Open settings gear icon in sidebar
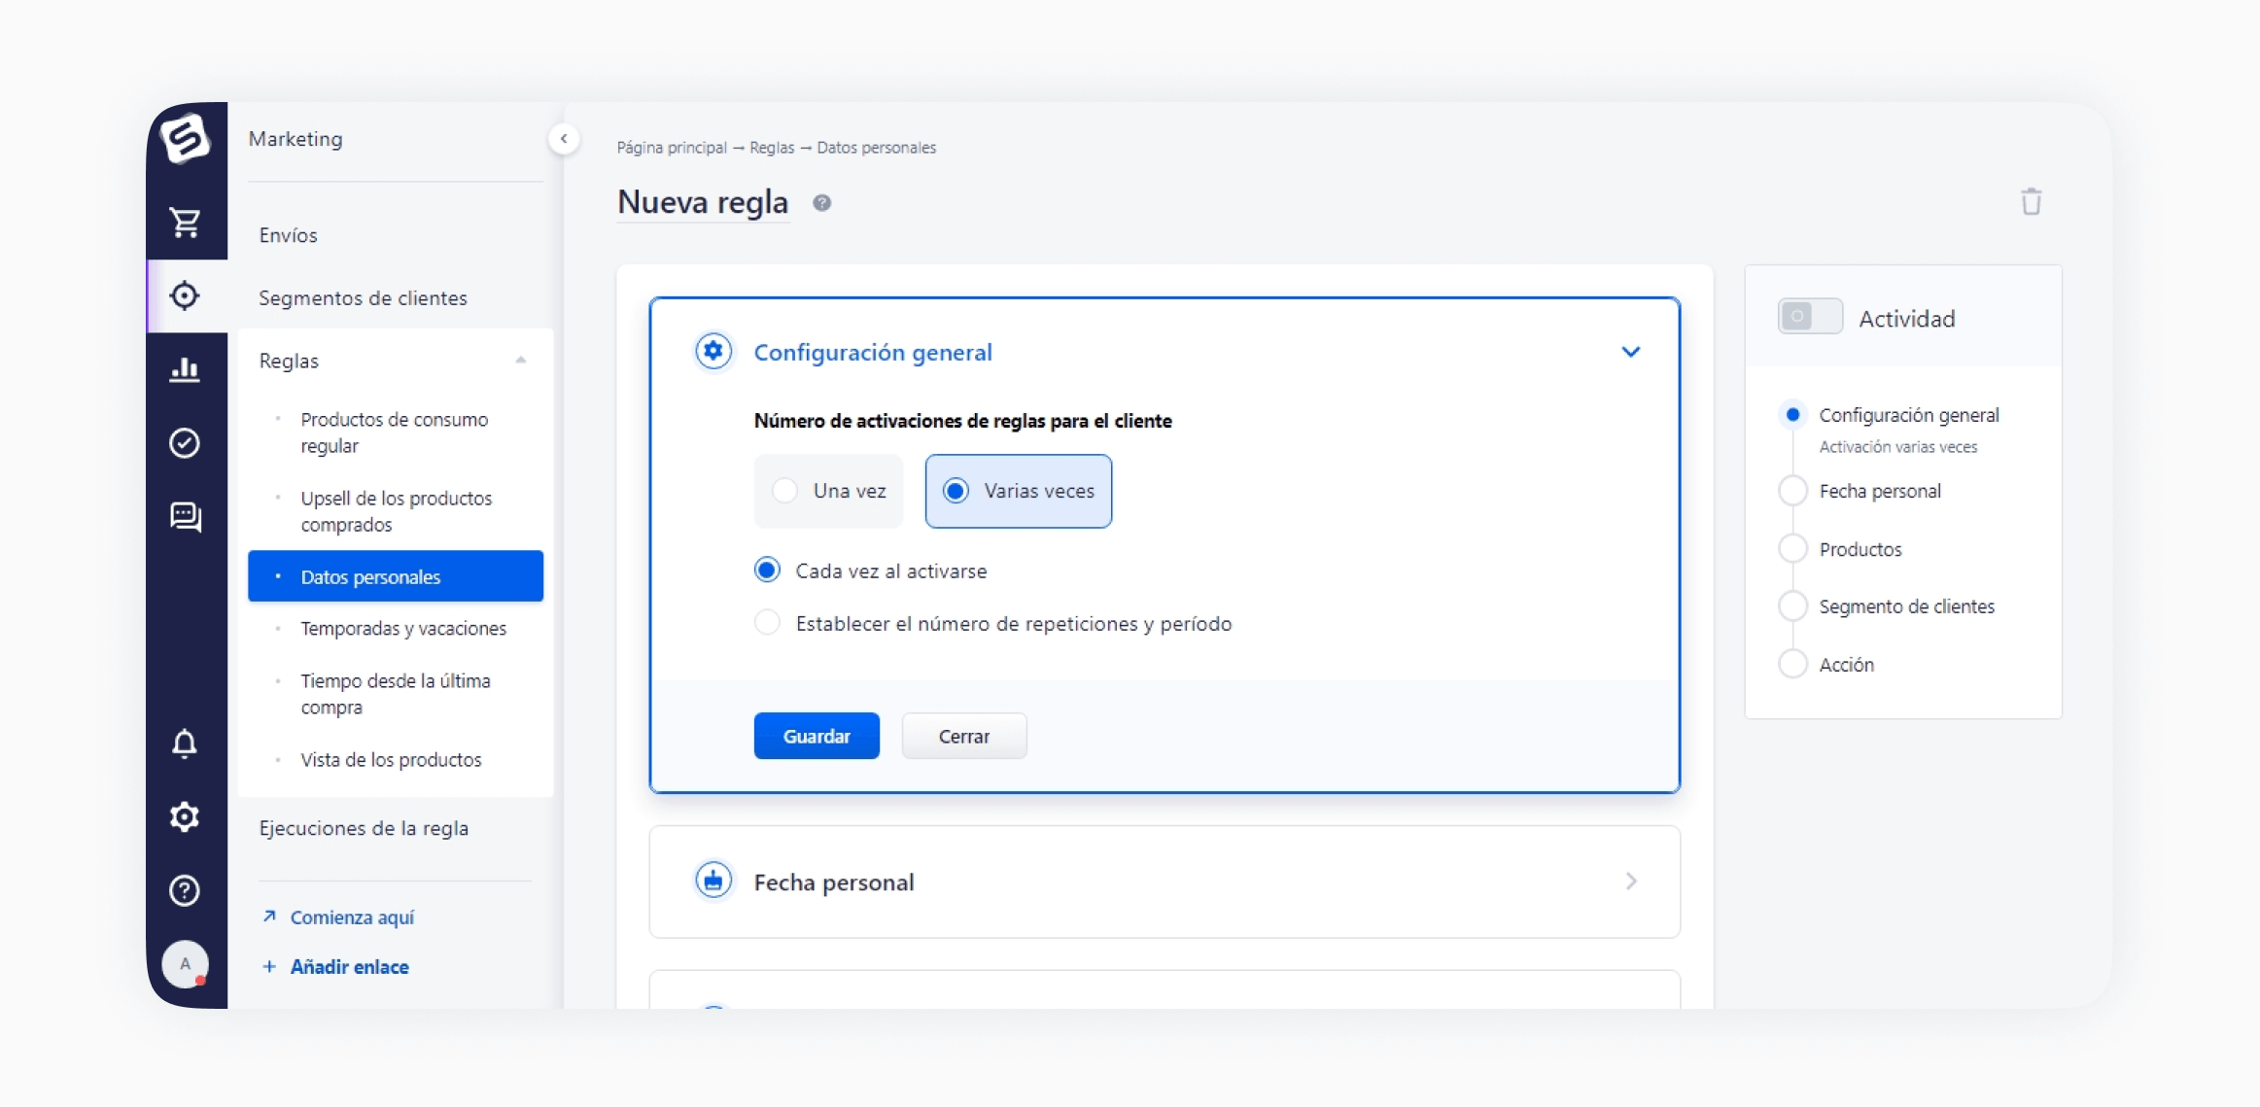This screenshot has width=2260, height=1107. pyautogui.click(x=185, y=816)
